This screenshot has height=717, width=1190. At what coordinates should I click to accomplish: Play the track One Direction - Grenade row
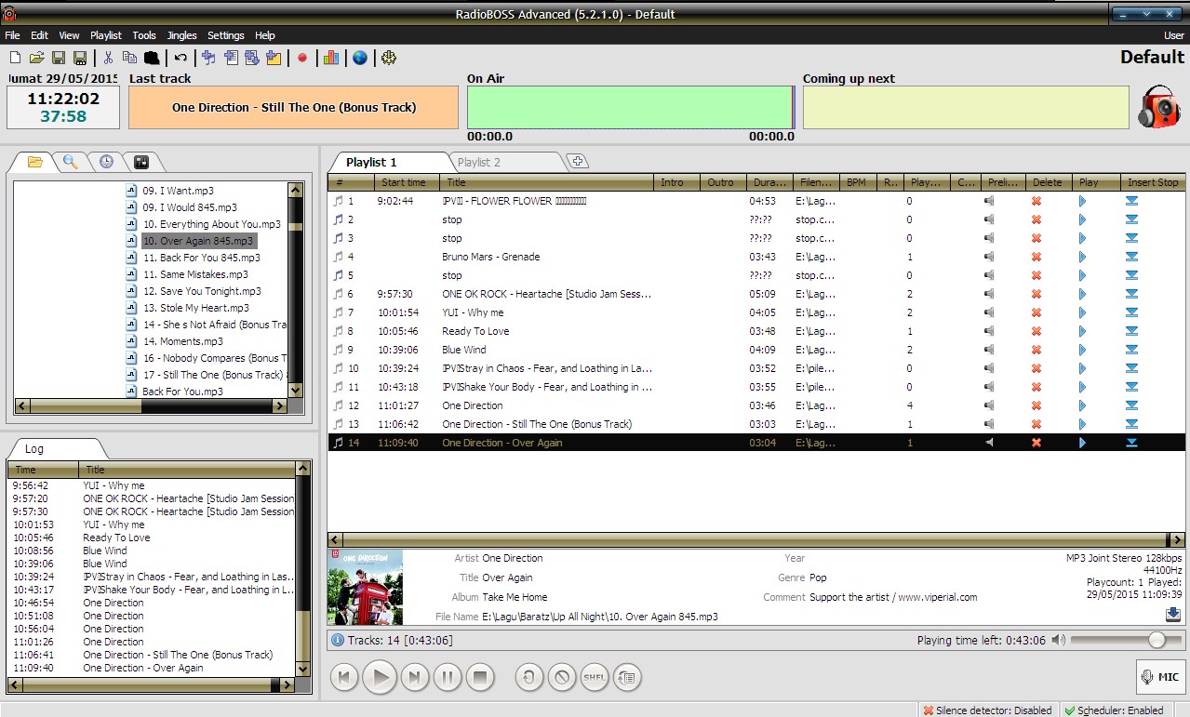point(1081,257)
